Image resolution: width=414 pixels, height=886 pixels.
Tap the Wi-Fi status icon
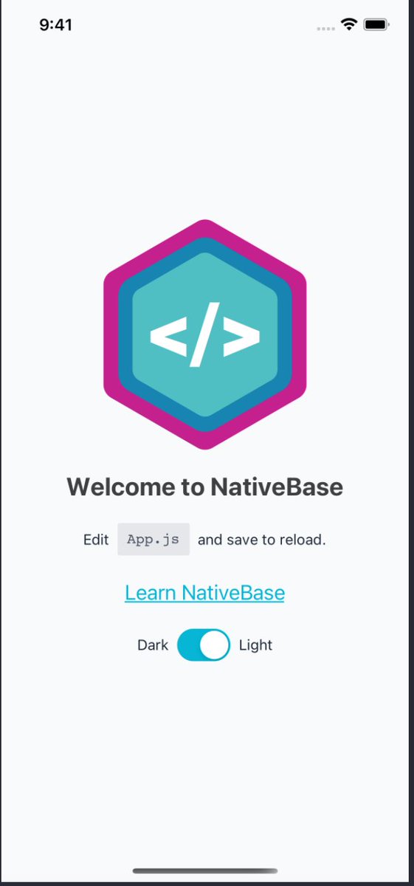point(348,24)
